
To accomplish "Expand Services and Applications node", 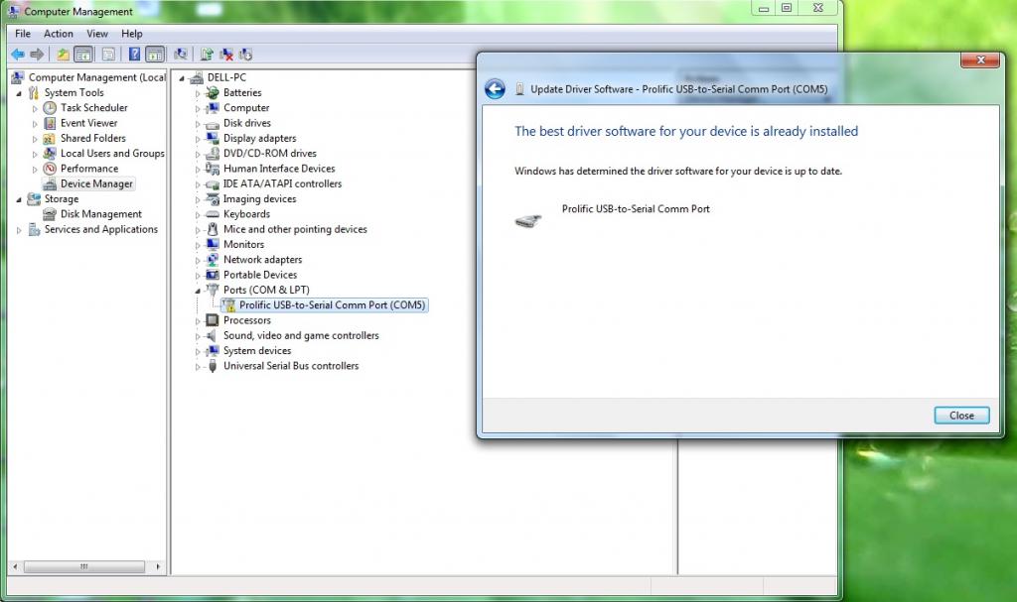I will pos(19,230).
